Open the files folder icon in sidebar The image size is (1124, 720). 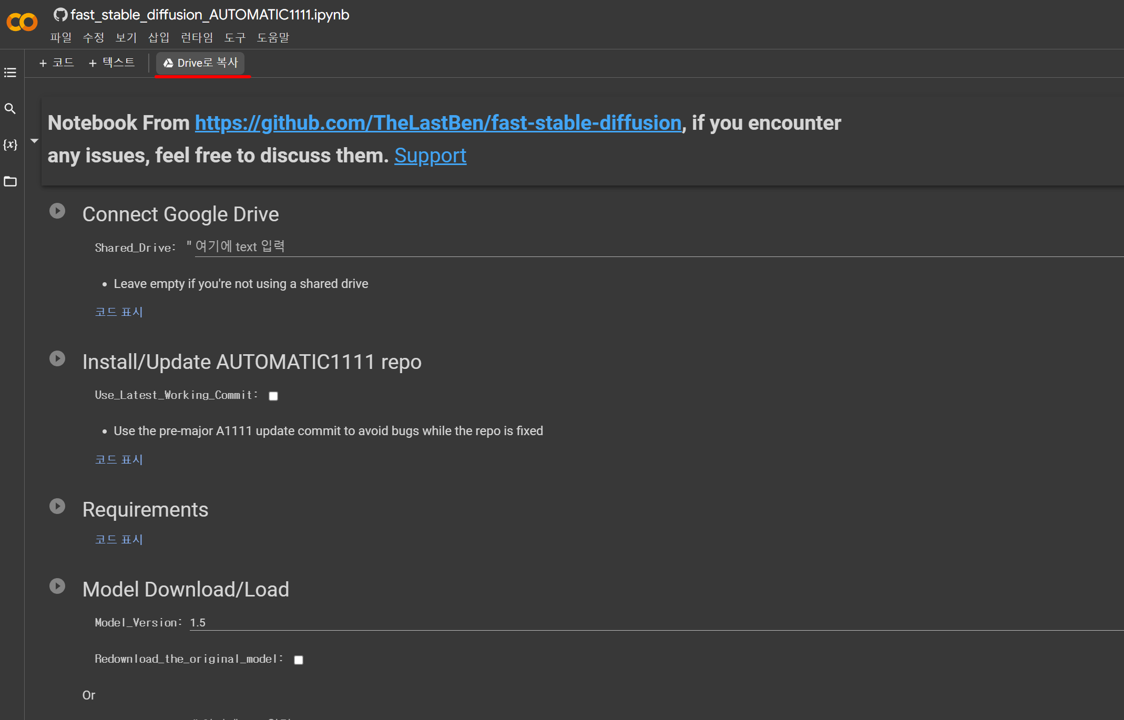[10, 181]
